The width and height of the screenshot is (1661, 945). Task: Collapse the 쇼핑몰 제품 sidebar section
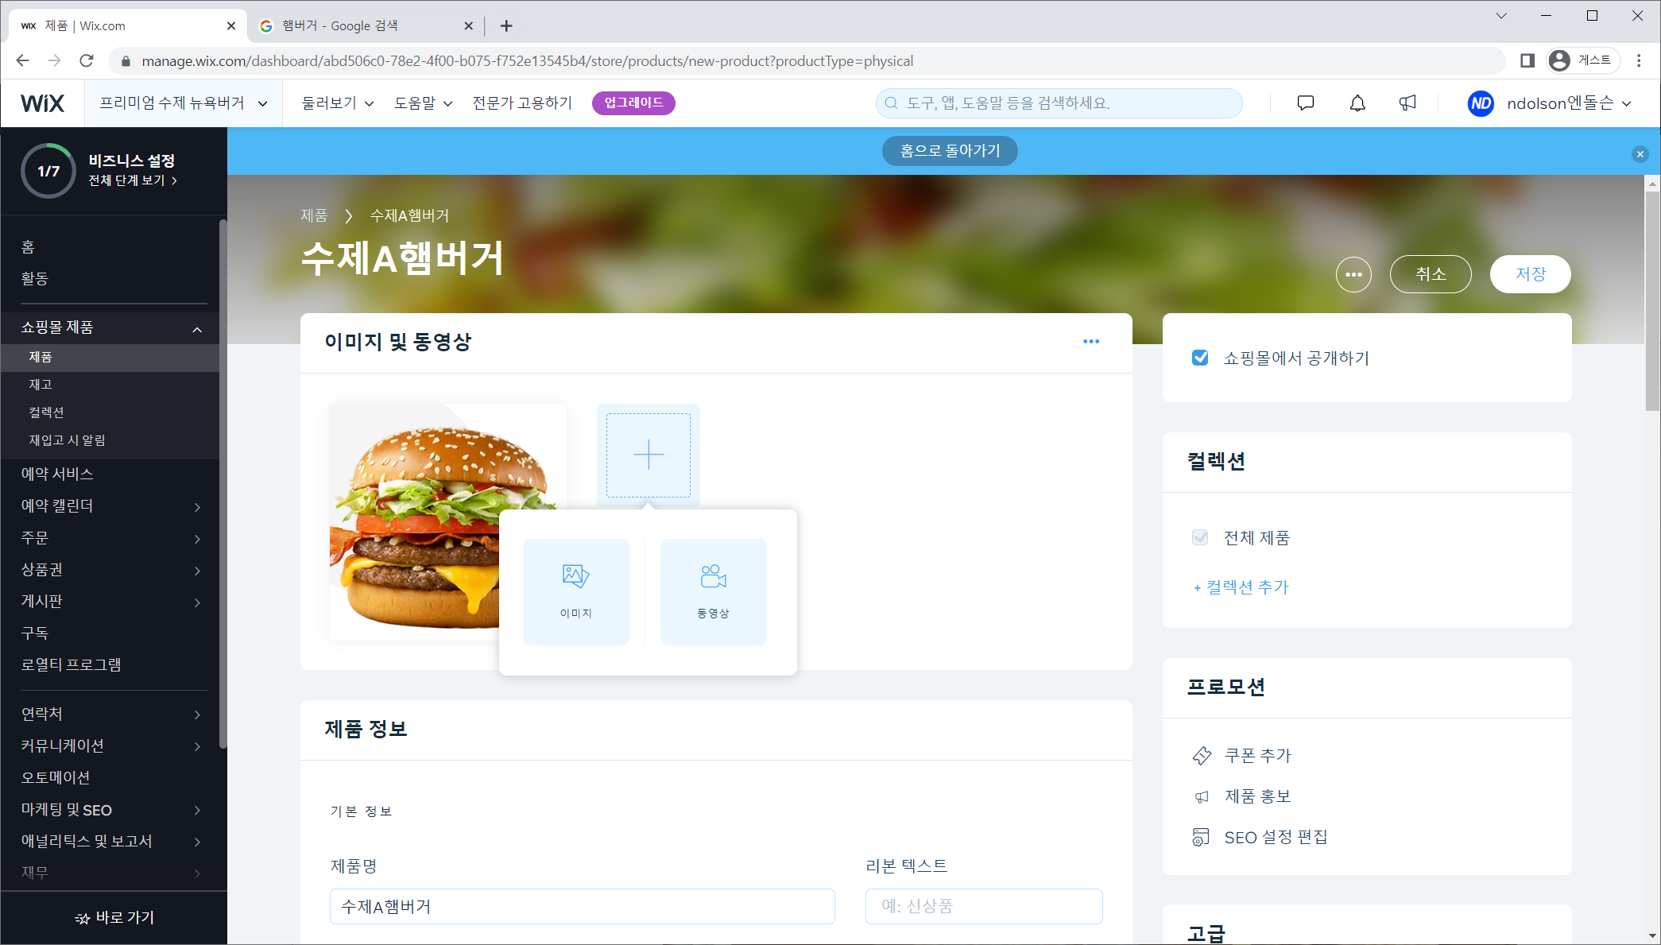197,328
